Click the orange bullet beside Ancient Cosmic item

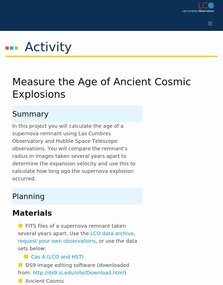pos(20,281)
